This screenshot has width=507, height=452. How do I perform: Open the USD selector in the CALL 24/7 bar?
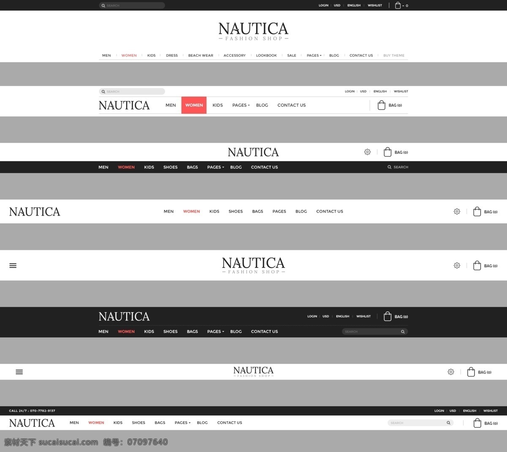[x=452, y=411]
